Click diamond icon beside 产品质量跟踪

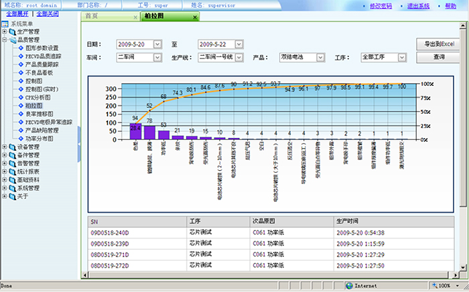pyautogui.click(x=21, y=64)
